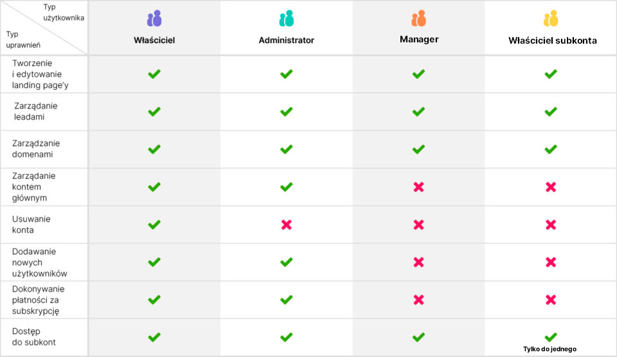Click Właściciel subkonta's red cross for Dodawanie nowych użytkowników

click(x=551, y=262)
